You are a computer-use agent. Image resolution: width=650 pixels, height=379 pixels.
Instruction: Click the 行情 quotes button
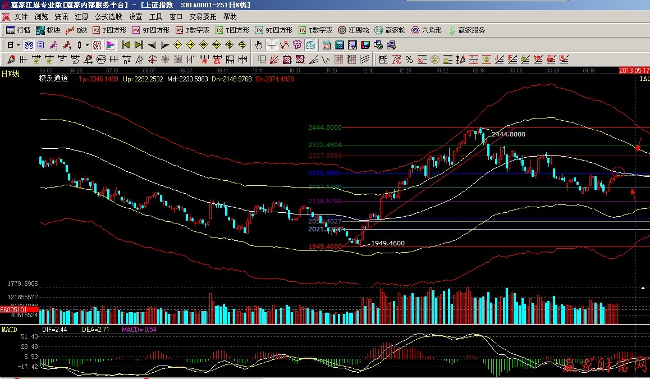(18, 30)
